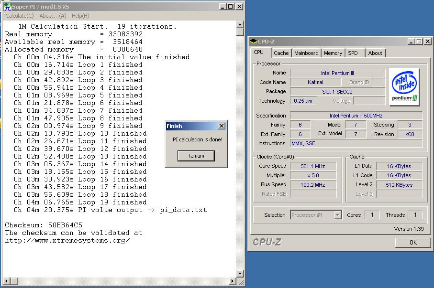
Task: Click the 'Checksum: 50BB64C5' line
Action: tap(44, 225)
